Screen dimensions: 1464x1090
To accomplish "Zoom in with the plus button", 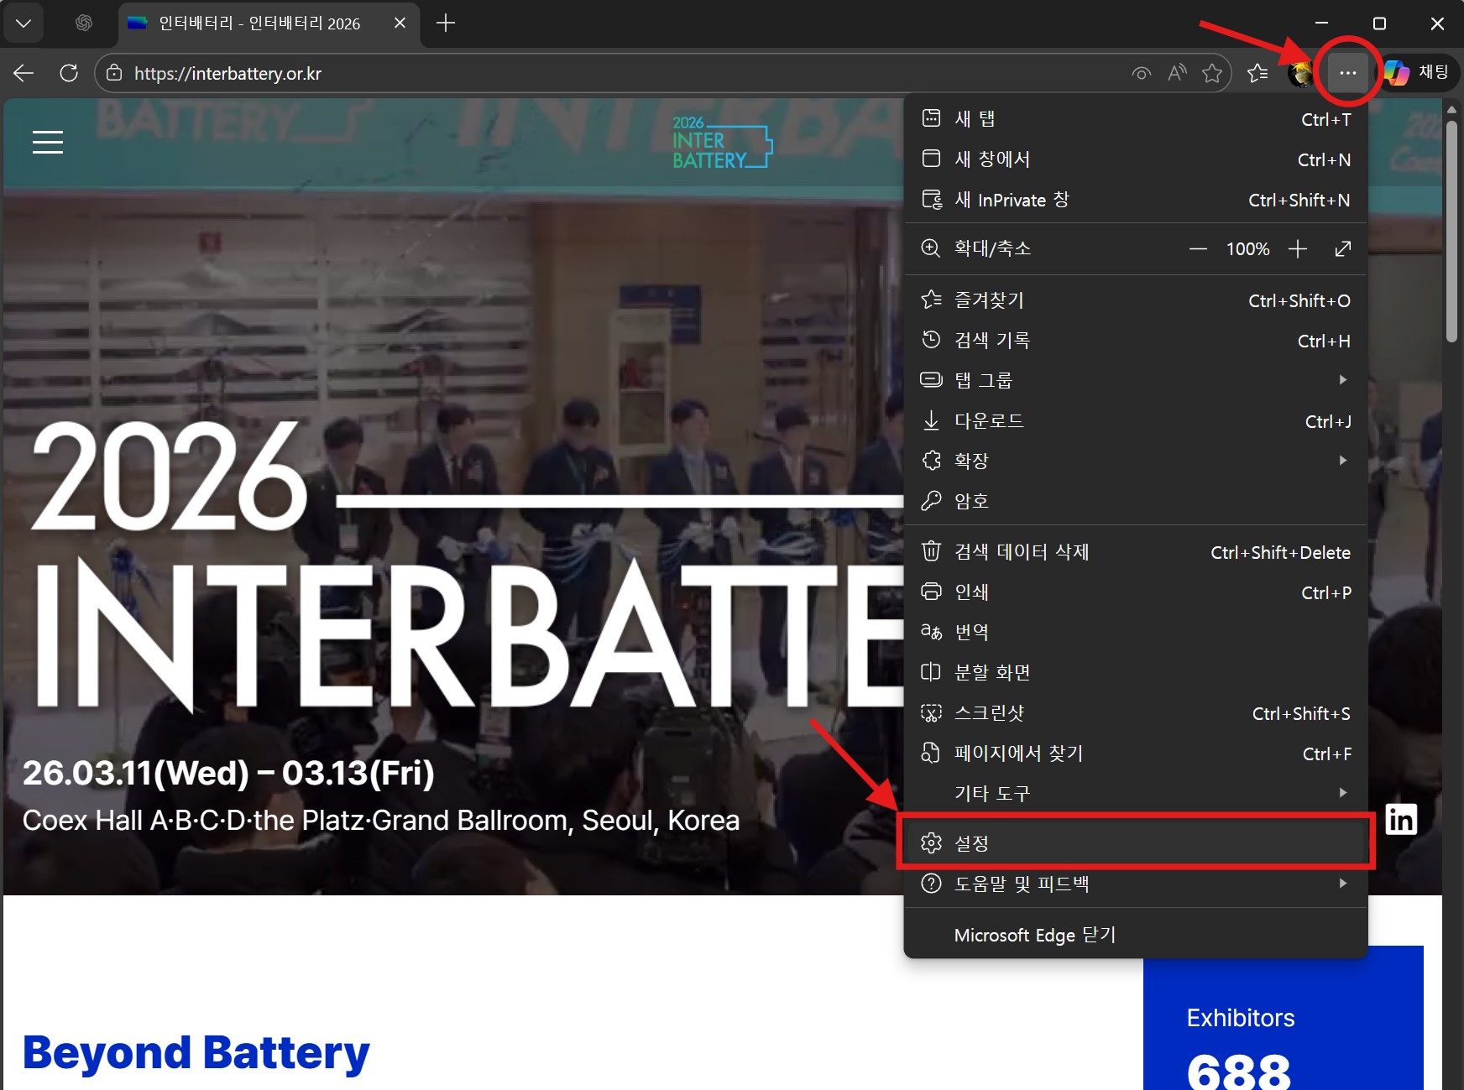I will coord(1297,249).
